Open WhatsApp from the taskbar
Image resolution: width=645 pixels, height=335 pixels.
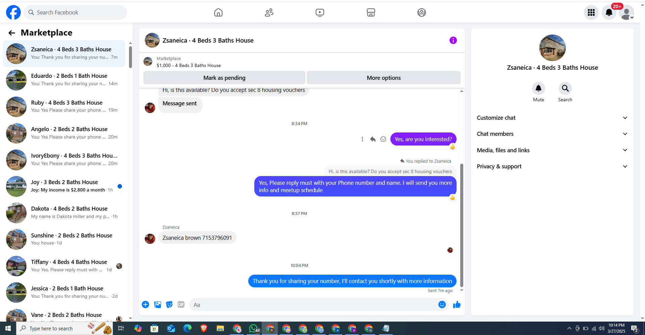pyautogui.click(x=254, y=328)
